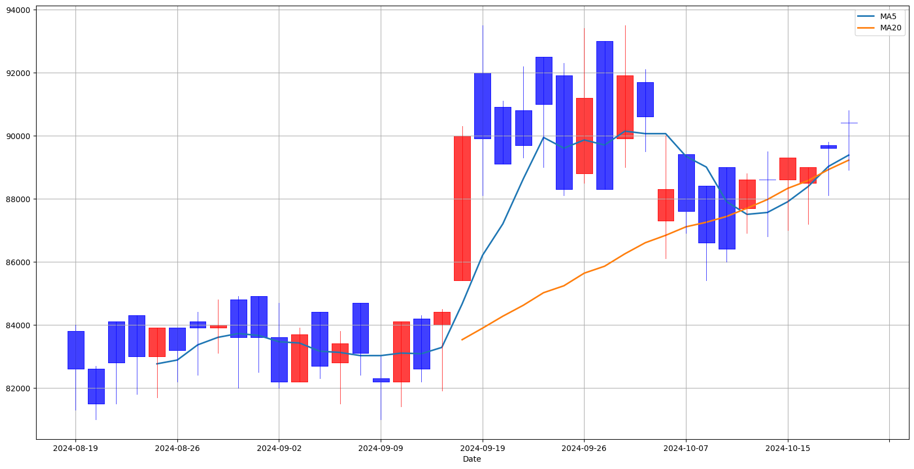Click the MA5 legend label
Viewport: 914px width, 469px height.
888,16
